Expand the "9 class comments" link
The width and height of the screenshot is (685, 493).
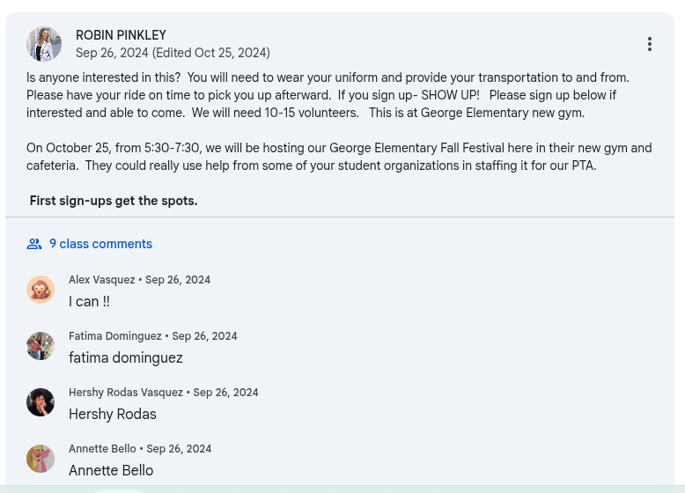pyautogui.click(x=100, y=244)
